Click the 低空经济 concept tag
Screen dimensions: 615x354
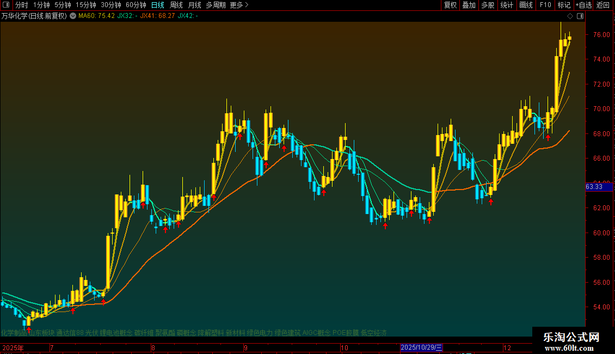(374, 333)
